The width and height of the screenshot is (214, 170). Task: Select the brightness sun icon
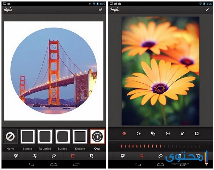point(124,133)
